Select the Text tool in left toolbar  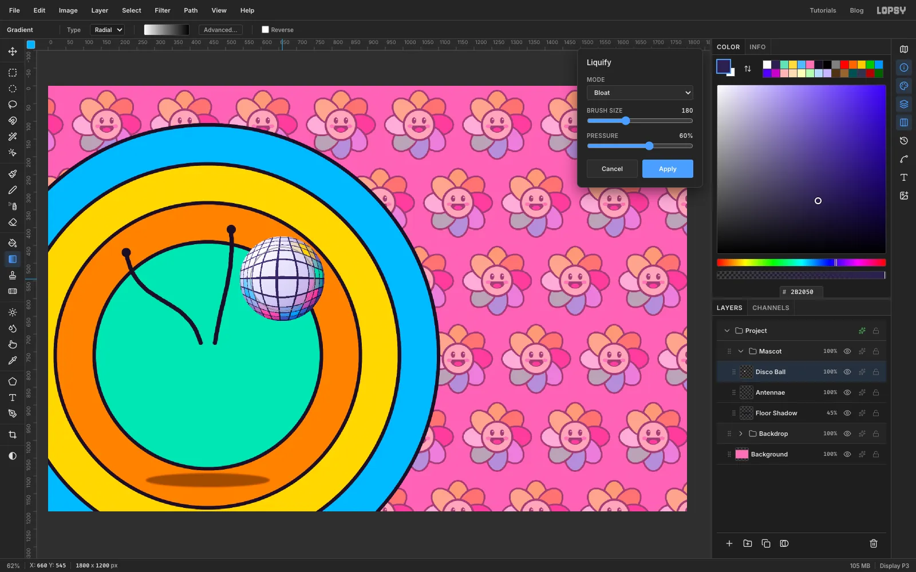[x=13, y=398]
